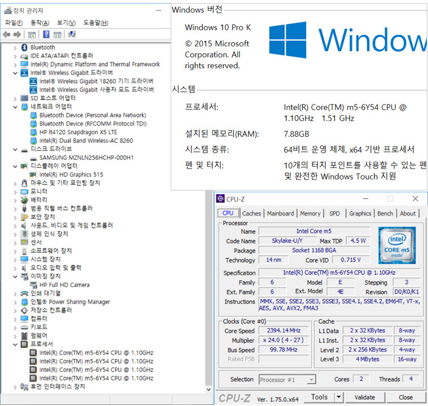Collapse the processors (프로세서) category
The width and height of the screenshot is (428, 406).
15,344
